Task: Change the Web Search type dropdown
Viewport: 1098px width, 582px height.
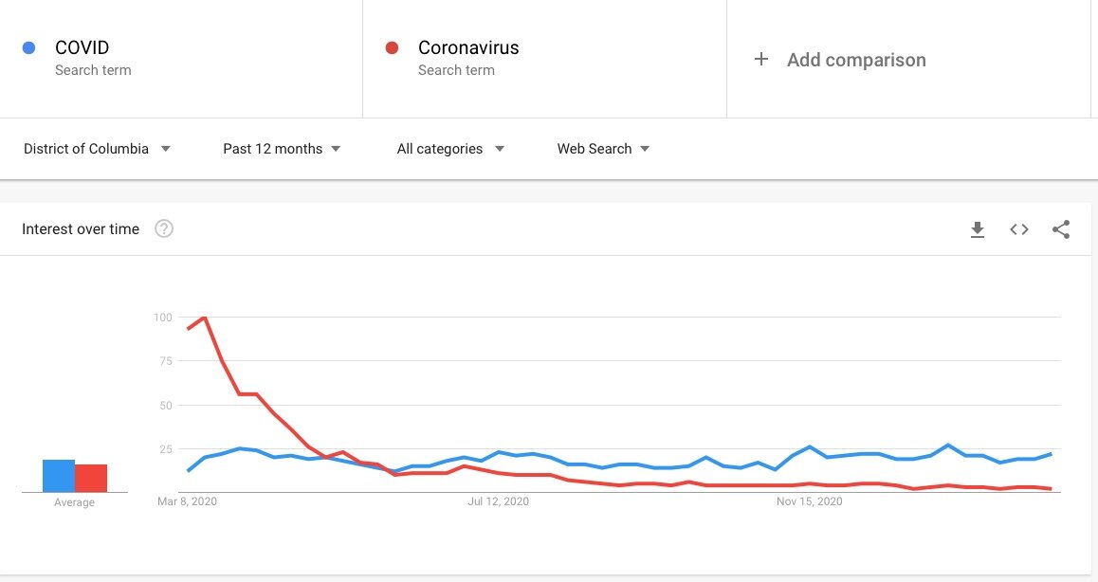Action: pos(603,149)
